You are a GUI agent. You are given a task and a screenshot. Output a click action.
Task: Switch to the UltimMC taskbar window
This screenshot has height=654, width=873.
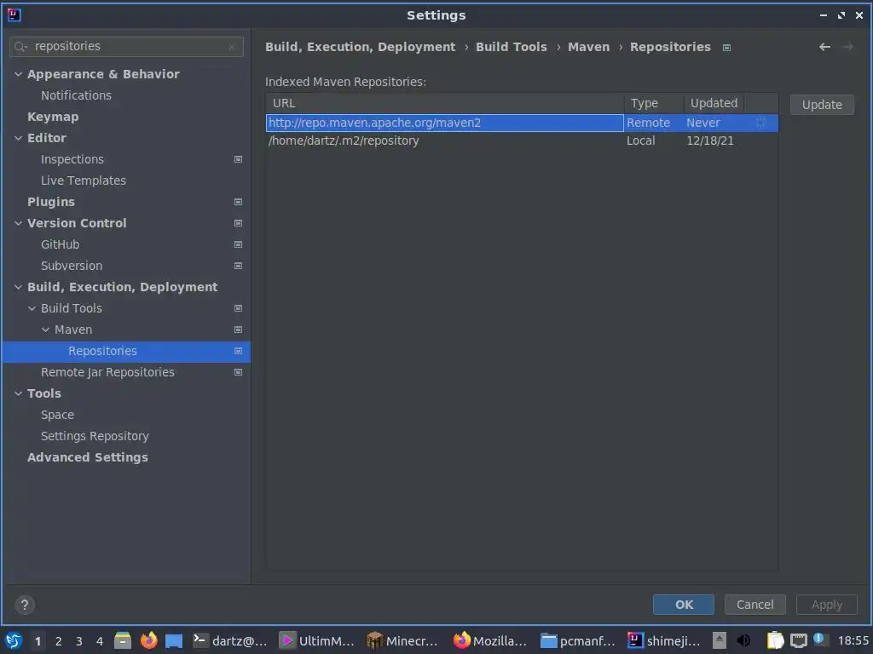pos(316,640)
